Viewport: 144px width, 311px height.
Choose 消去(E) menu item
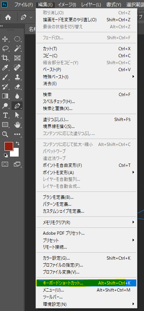(x=86, y=84)
